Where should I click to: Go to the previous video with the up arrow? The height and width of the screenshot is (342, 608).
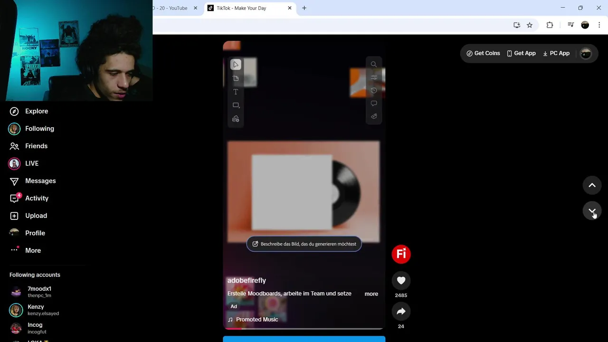pyautogui.click(x=592, y=185)
